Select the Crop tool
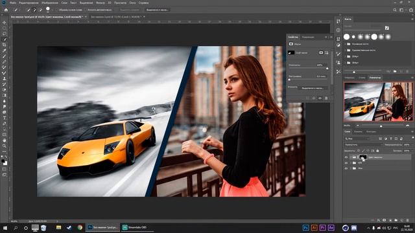The width and height of the screenshot is (415, 233). click(x=5, y=45)
